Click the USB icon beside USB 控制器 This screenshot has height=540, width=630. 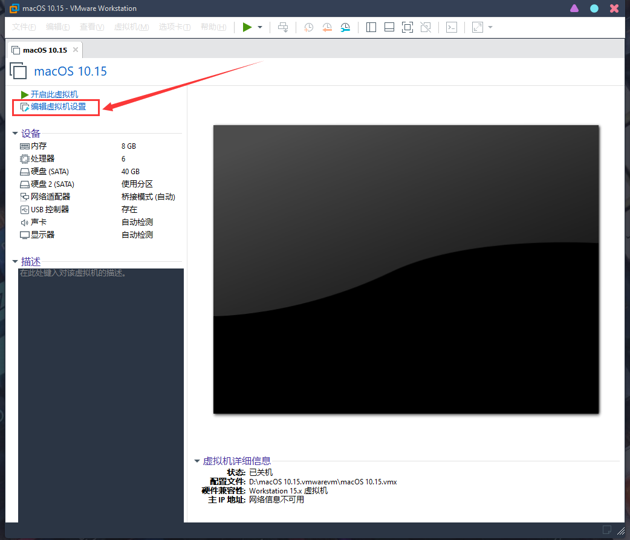(x=25, y=210)
